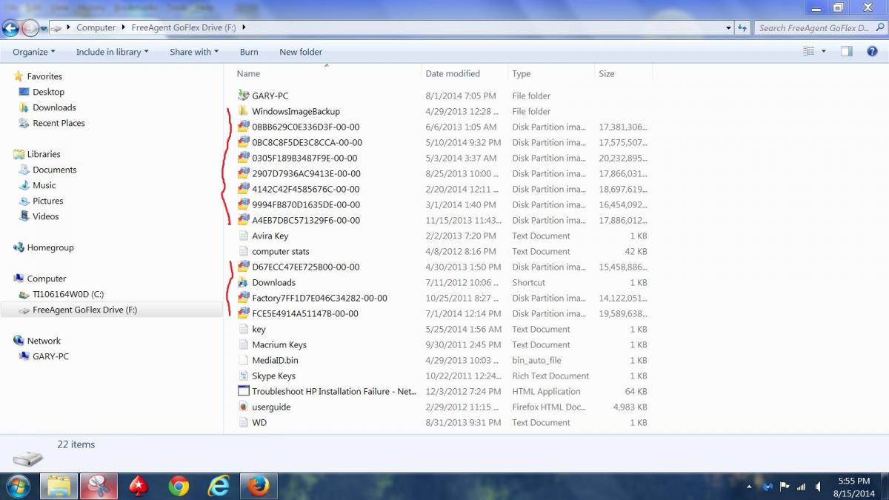Select disk image 0305F189B3487F9E-00-00 icon
Image resolution: width=889 pixels, height=500 pixels.
(244, 158)
